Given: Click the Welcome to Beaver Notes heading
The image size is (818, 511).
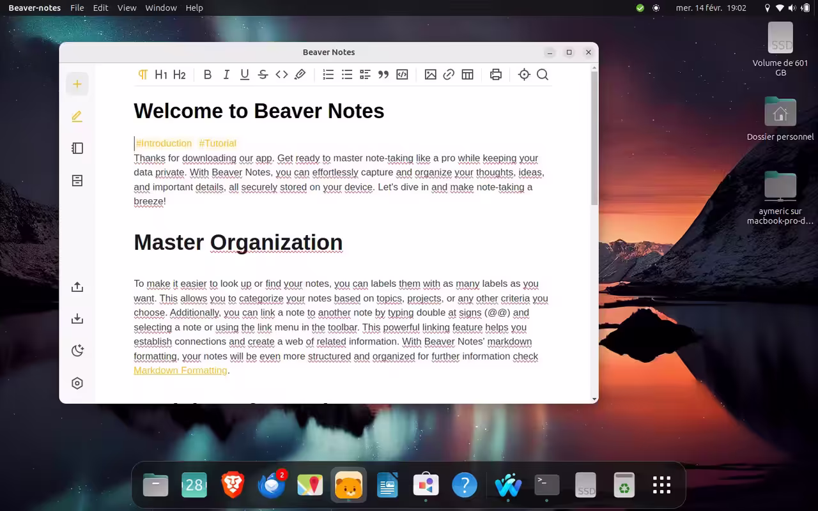Looking at the screenshot, I should (259, 111).
